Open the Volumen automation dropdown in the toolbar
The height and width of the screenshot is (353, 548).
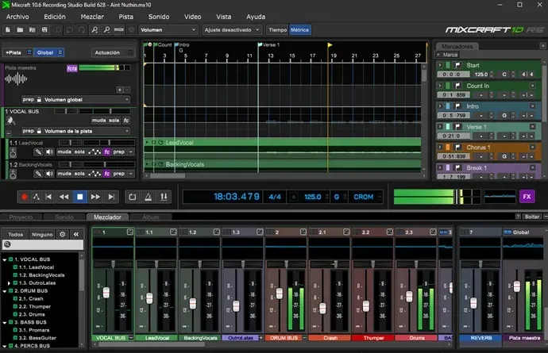pyautogui.click(x=168, y=30)
